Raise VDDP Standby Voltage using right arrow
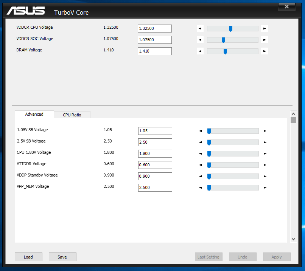Viewport: 305px width, 271px height. (265, 176)
